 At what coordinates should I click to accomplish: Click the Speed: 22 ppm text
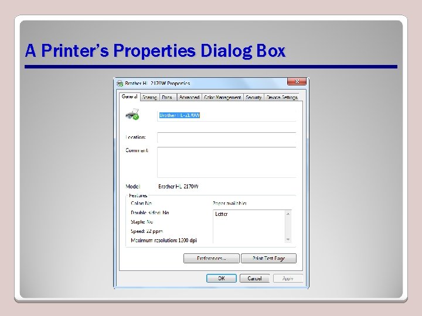[x=147, y=231]
